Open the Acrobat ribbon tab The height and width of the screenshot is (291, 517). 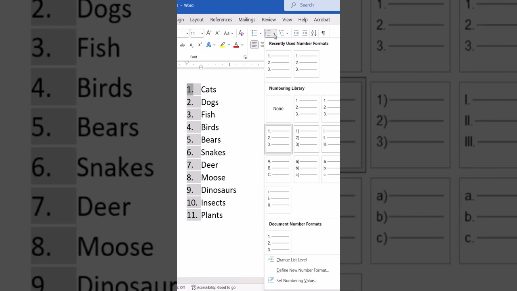(x=322, y=19)
